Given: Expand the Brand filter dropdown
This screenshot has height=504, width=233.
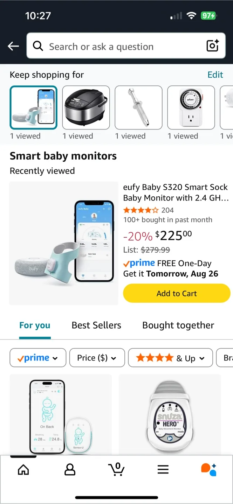Looking at the screenshot, I should (227, 357).
